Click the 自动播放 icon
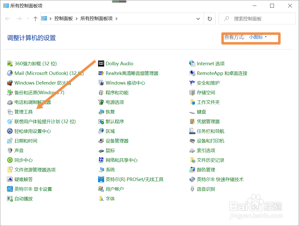The height and width of the screenshot is (226, 299). 10,199
